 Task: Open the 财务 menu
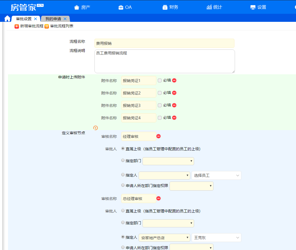(x=170, y=7)
